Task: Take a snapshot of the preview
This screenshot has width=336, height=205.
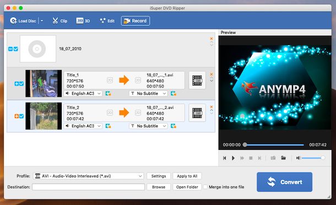Action: pyautogui.click(x=273, y=158)
